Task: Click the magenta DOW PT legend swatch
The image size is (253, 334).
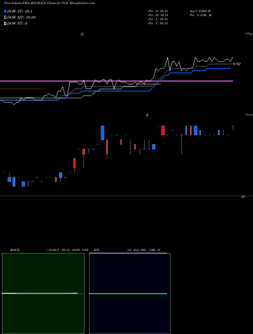Action: point(6,23)
